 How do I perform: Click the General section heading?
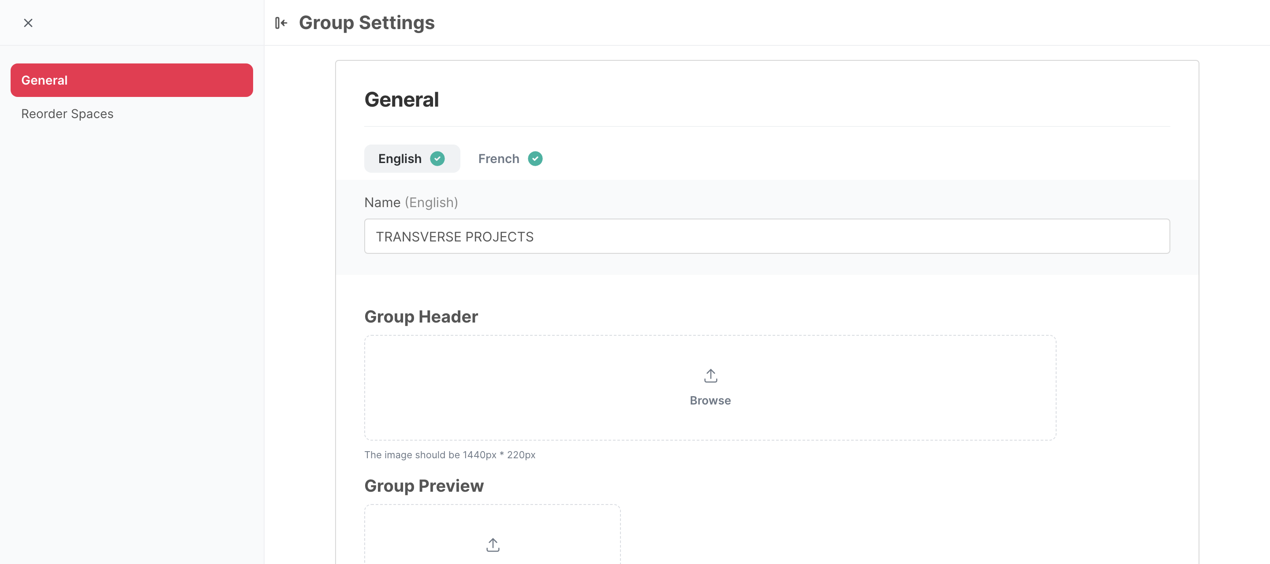(x=401, y=100)
